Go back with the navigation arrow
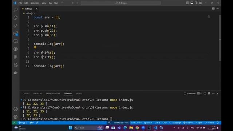 tap(73, 3)
